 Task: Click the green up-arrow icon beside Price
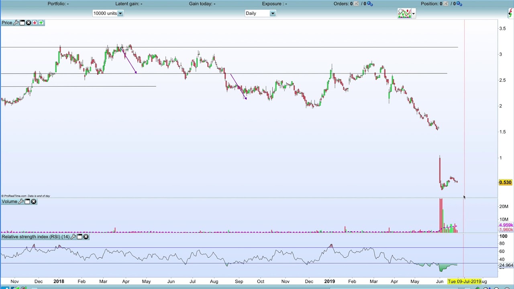pyautogui.click(x=41, y=23)
